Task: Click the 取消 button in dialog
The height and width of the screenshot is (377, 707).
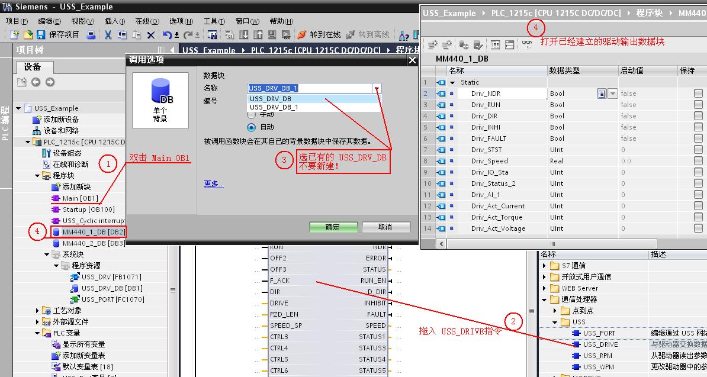Action: (386, 227)
